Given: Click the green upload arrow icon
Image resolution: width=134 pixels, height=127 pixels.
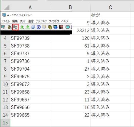Looking at the screenshot, I should click(22, 27).
